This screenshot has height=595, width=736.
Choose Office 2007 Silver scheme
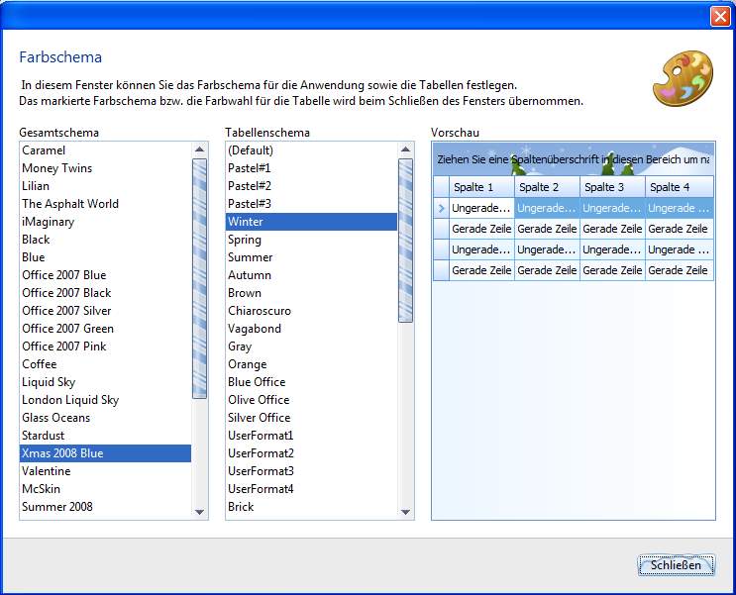click(106, 311)
